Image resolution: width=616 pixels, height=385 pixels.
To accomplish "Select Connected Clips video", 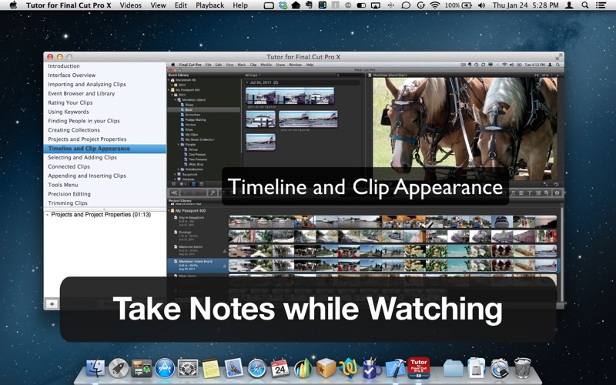I will (x=105, y=166).
